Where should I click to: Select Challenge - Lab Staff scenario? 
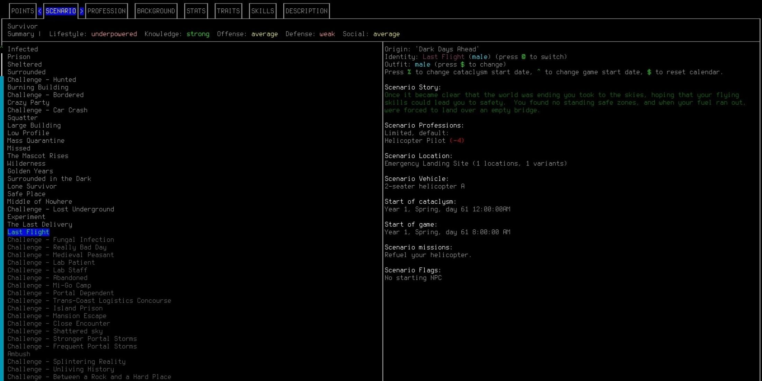(x=47, y=270)
